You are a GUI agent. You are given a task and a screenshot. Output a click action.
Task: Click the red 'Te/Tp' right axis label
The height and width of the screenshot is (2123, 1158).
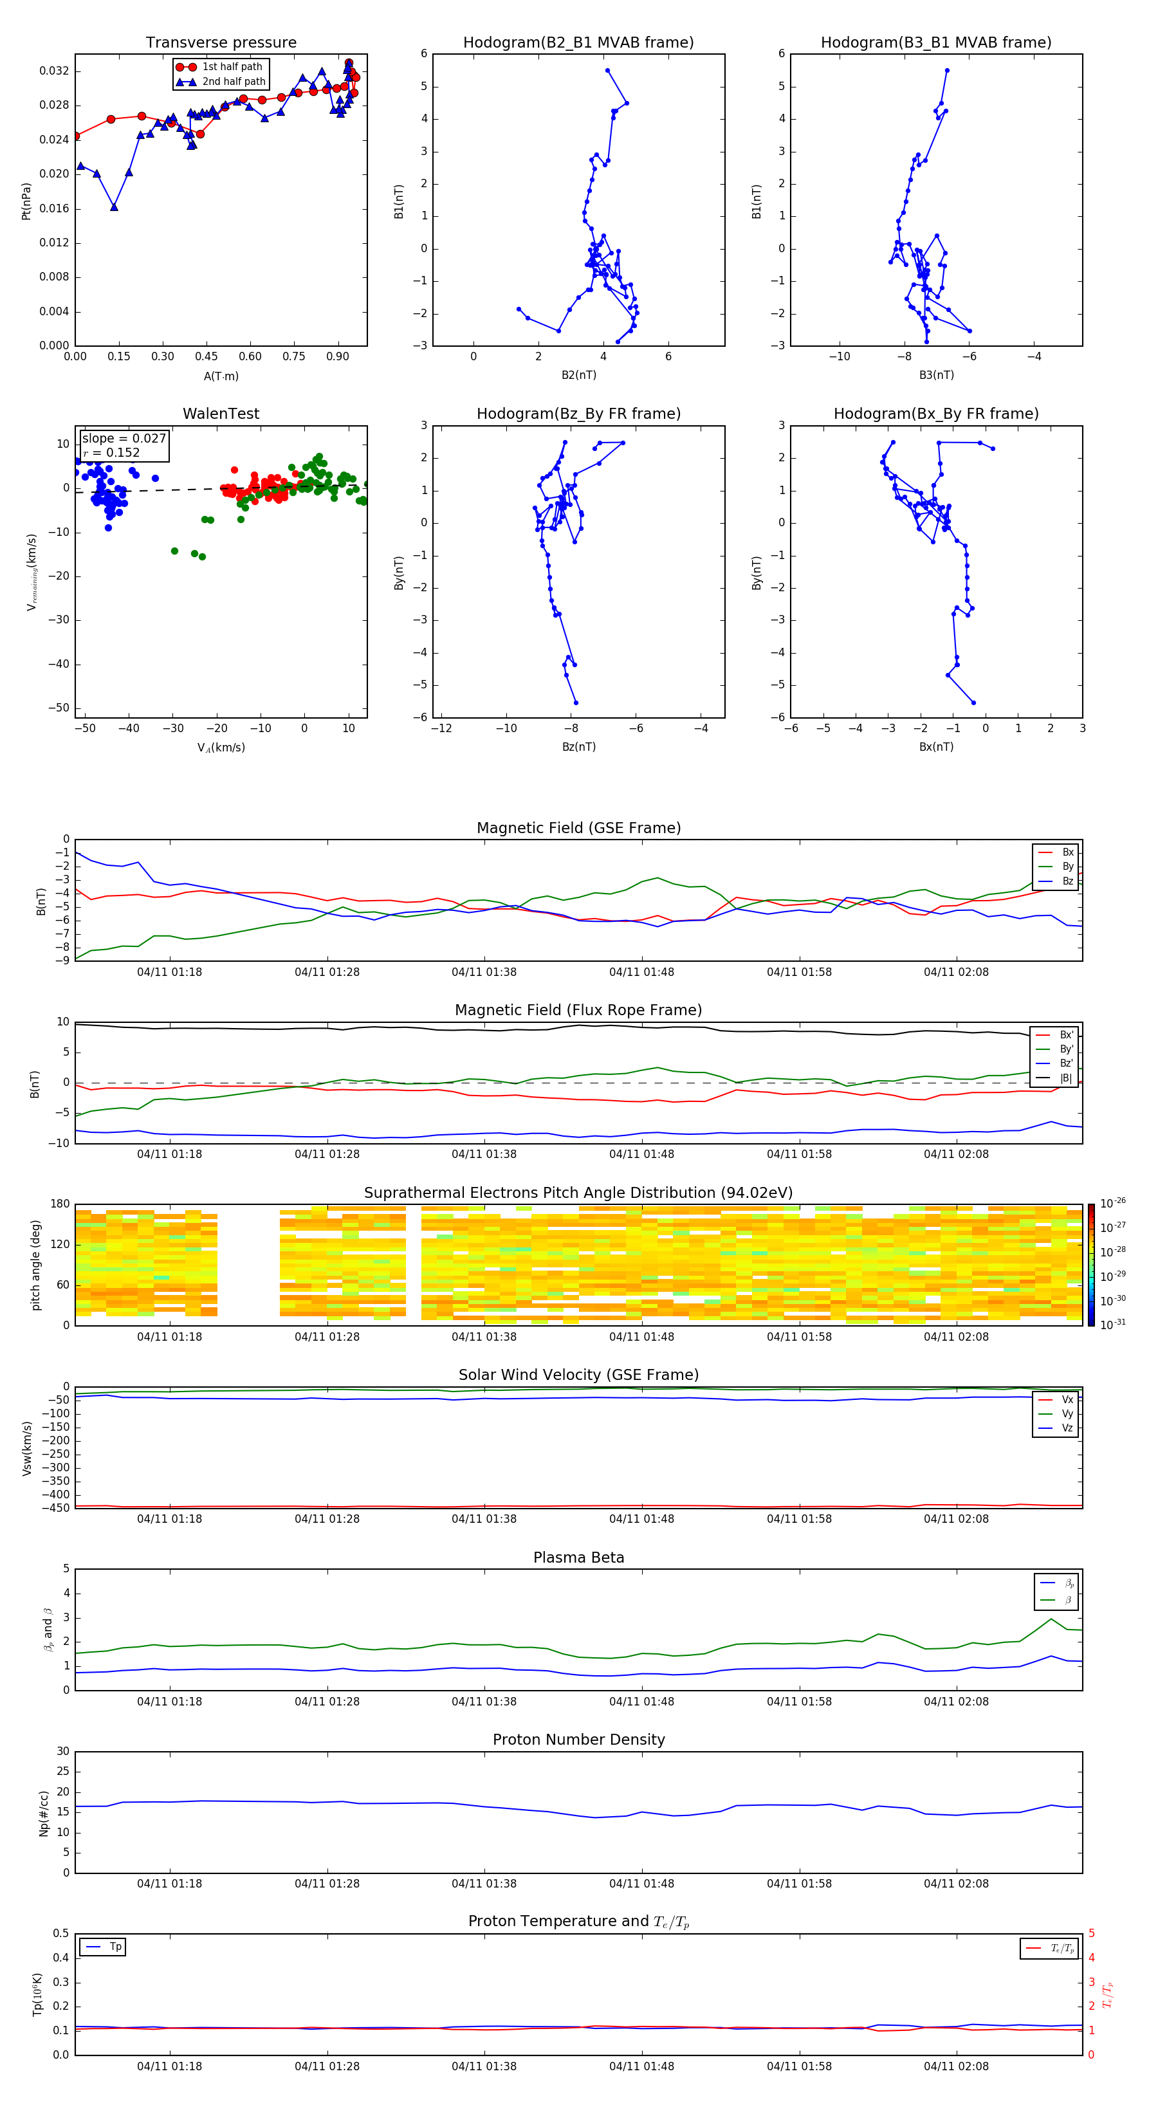1107,1994
